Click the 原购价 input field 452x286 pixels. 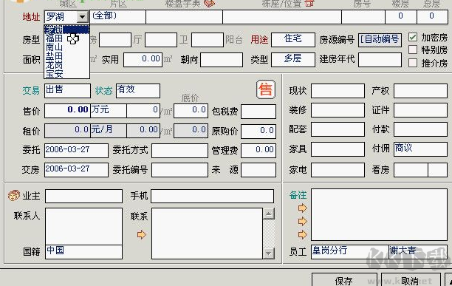coord(258,132)
